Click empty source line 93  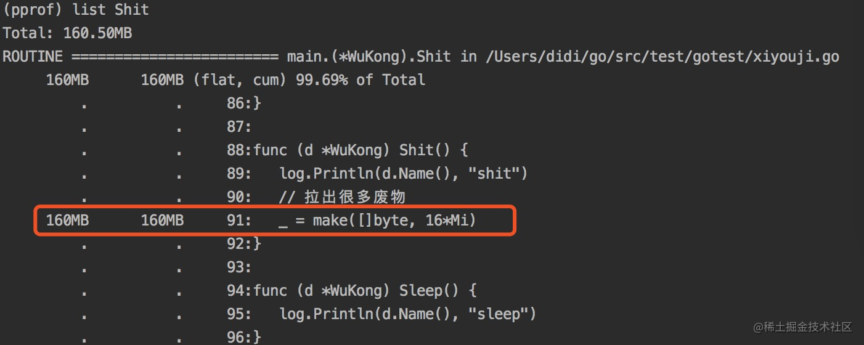tap(239, 267)
